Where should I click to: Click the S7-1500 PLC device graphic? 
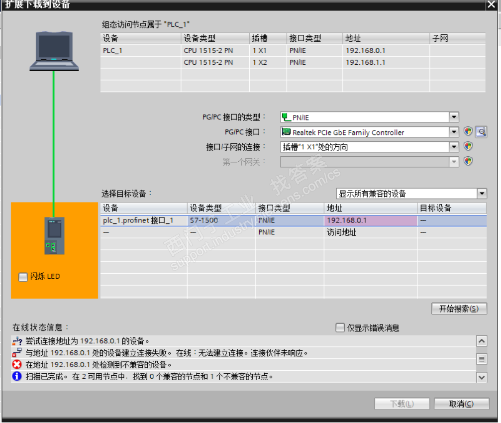[x=54, y=236]
